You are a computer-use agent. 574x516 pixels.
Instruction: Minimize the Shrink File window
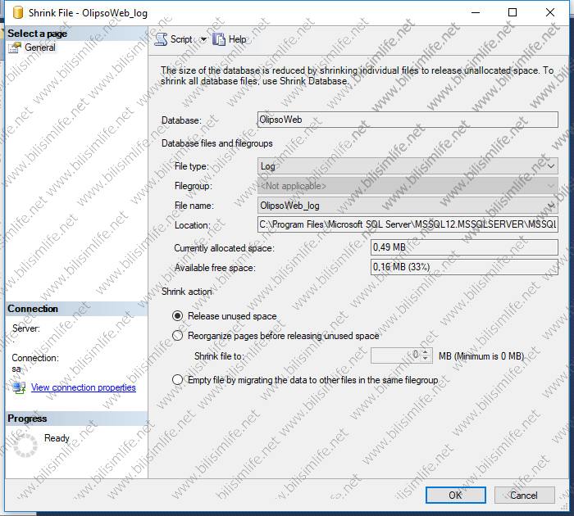(x=476, y=12)
